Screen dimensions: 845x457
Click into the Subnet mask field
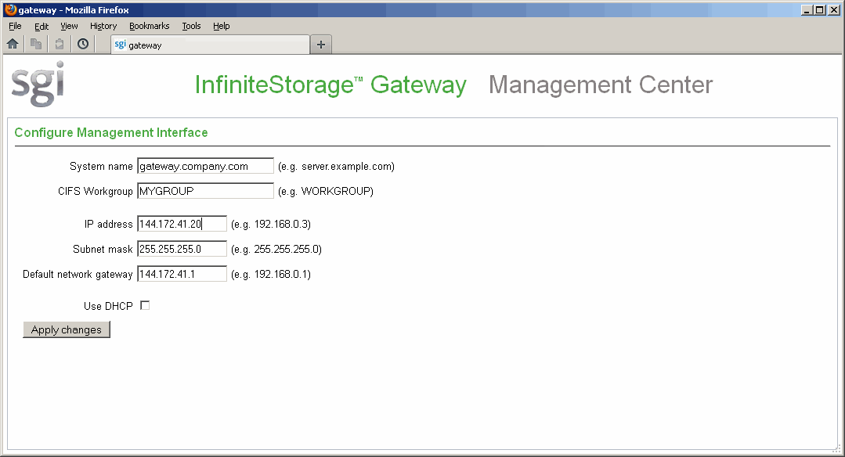(182, 249)
